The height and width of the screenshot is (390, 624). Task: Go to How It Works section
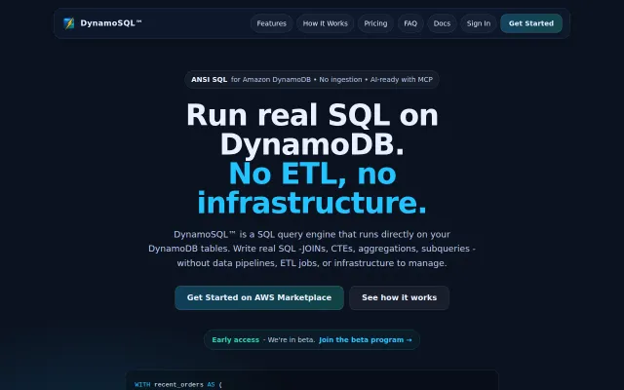pyautogui.click(x=325, y=23)
